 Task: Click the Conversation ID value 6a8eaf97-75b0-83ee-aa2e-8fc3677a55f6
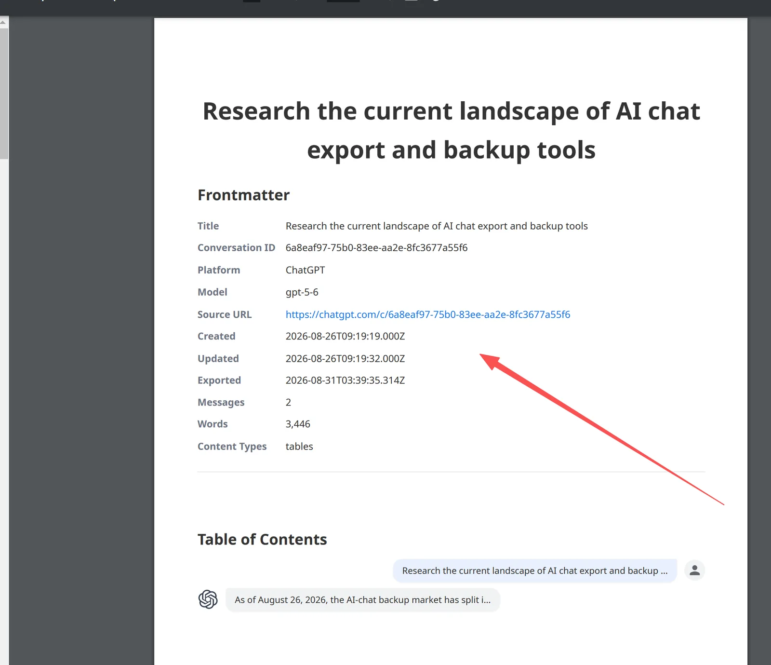click(376, 248)
